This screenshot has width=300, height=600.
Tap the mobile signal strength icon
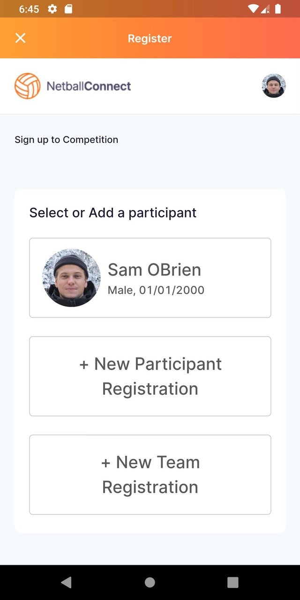coord(265,9)
